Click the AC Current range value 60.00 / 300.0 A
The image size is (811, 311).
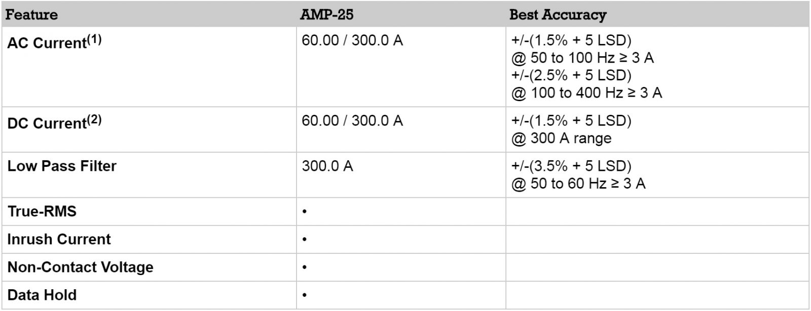[x=352, y=40]
